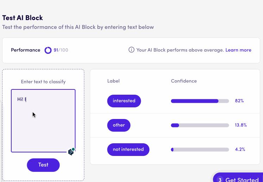The width and height of the screenshot is (263, 182).
Task: Click the hexagon extension icon in text box corner
Action: 71,152
